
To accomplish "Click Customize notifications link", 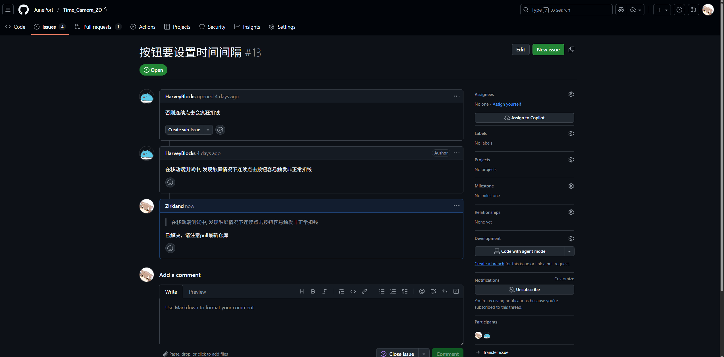I will tap(564, 279).
